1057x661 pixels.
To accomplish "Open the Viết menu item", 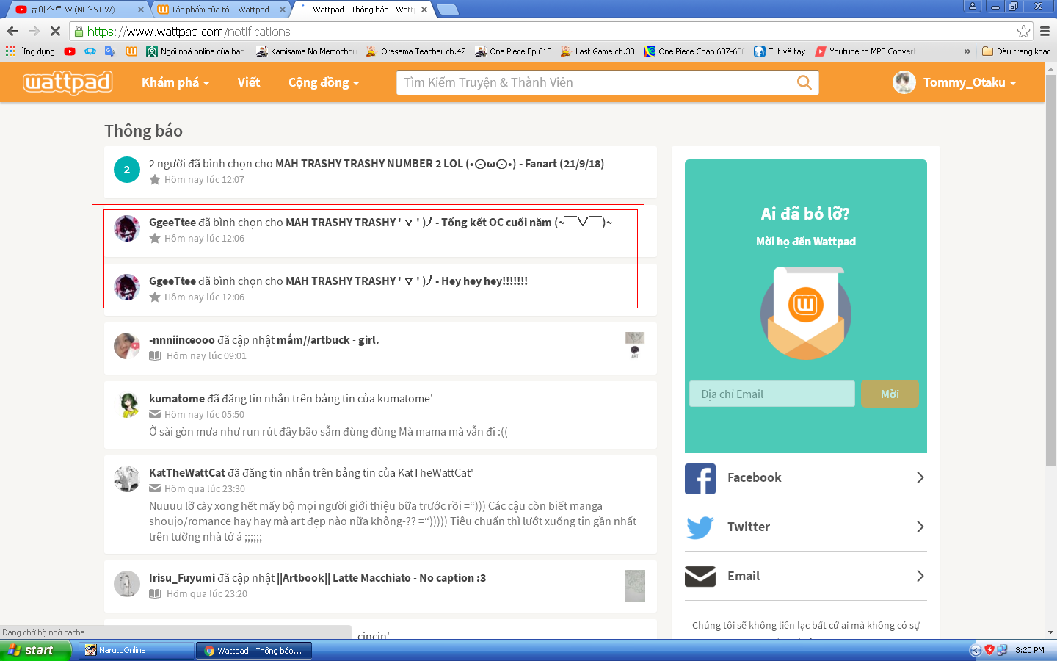I will click(248, 82).
